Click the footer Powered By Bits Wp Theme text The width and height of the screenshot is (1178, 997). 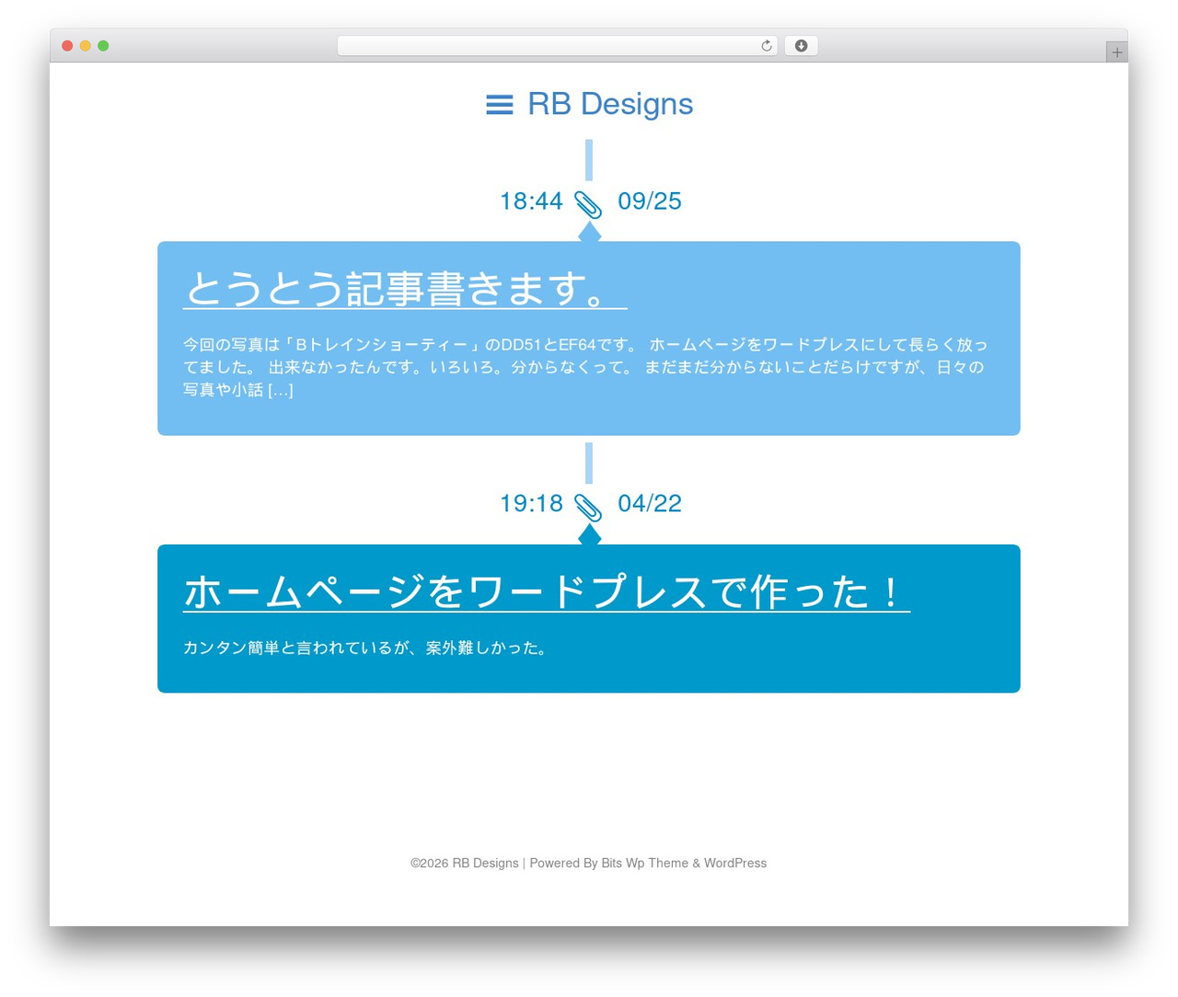[609, 863]
